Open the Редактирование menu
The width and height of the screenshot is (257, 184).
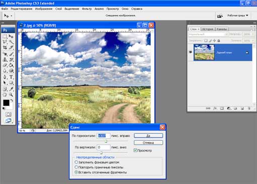tap(22, 9)
